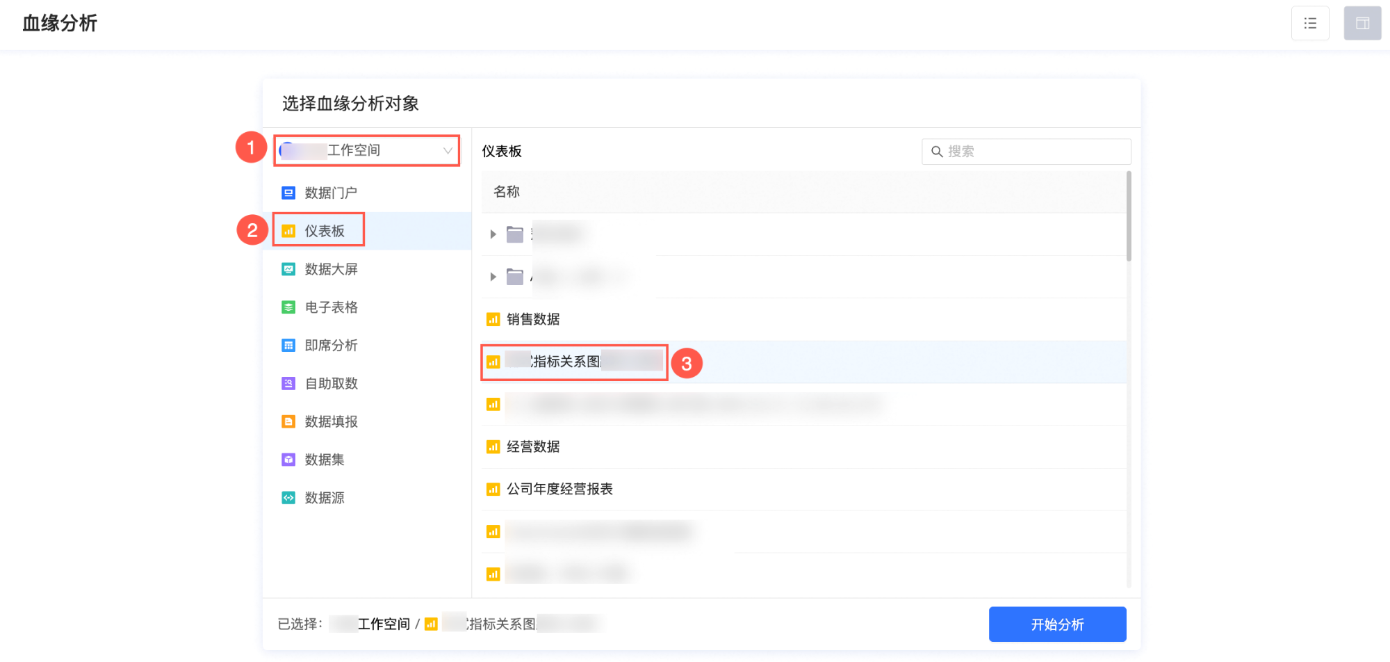Click the dashboard list vertical scrollbar
The height and width of the screenshot is (662, 1390).
1129,217
